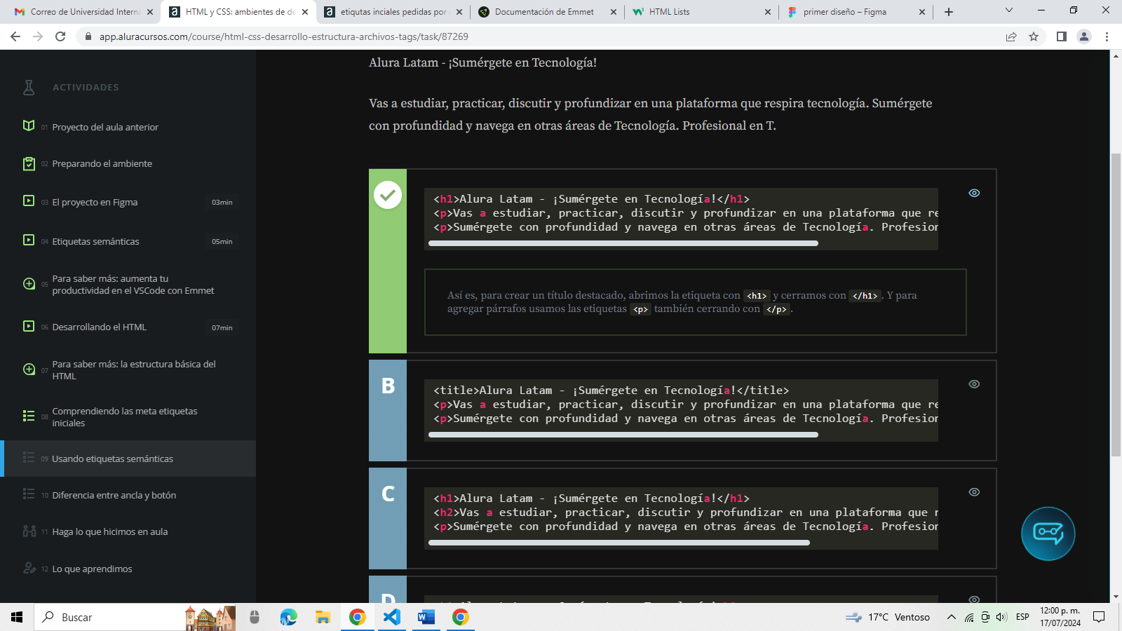This screenshot has width=1122, height=631.
Task: Select answer option D
Action: (388, 590)
